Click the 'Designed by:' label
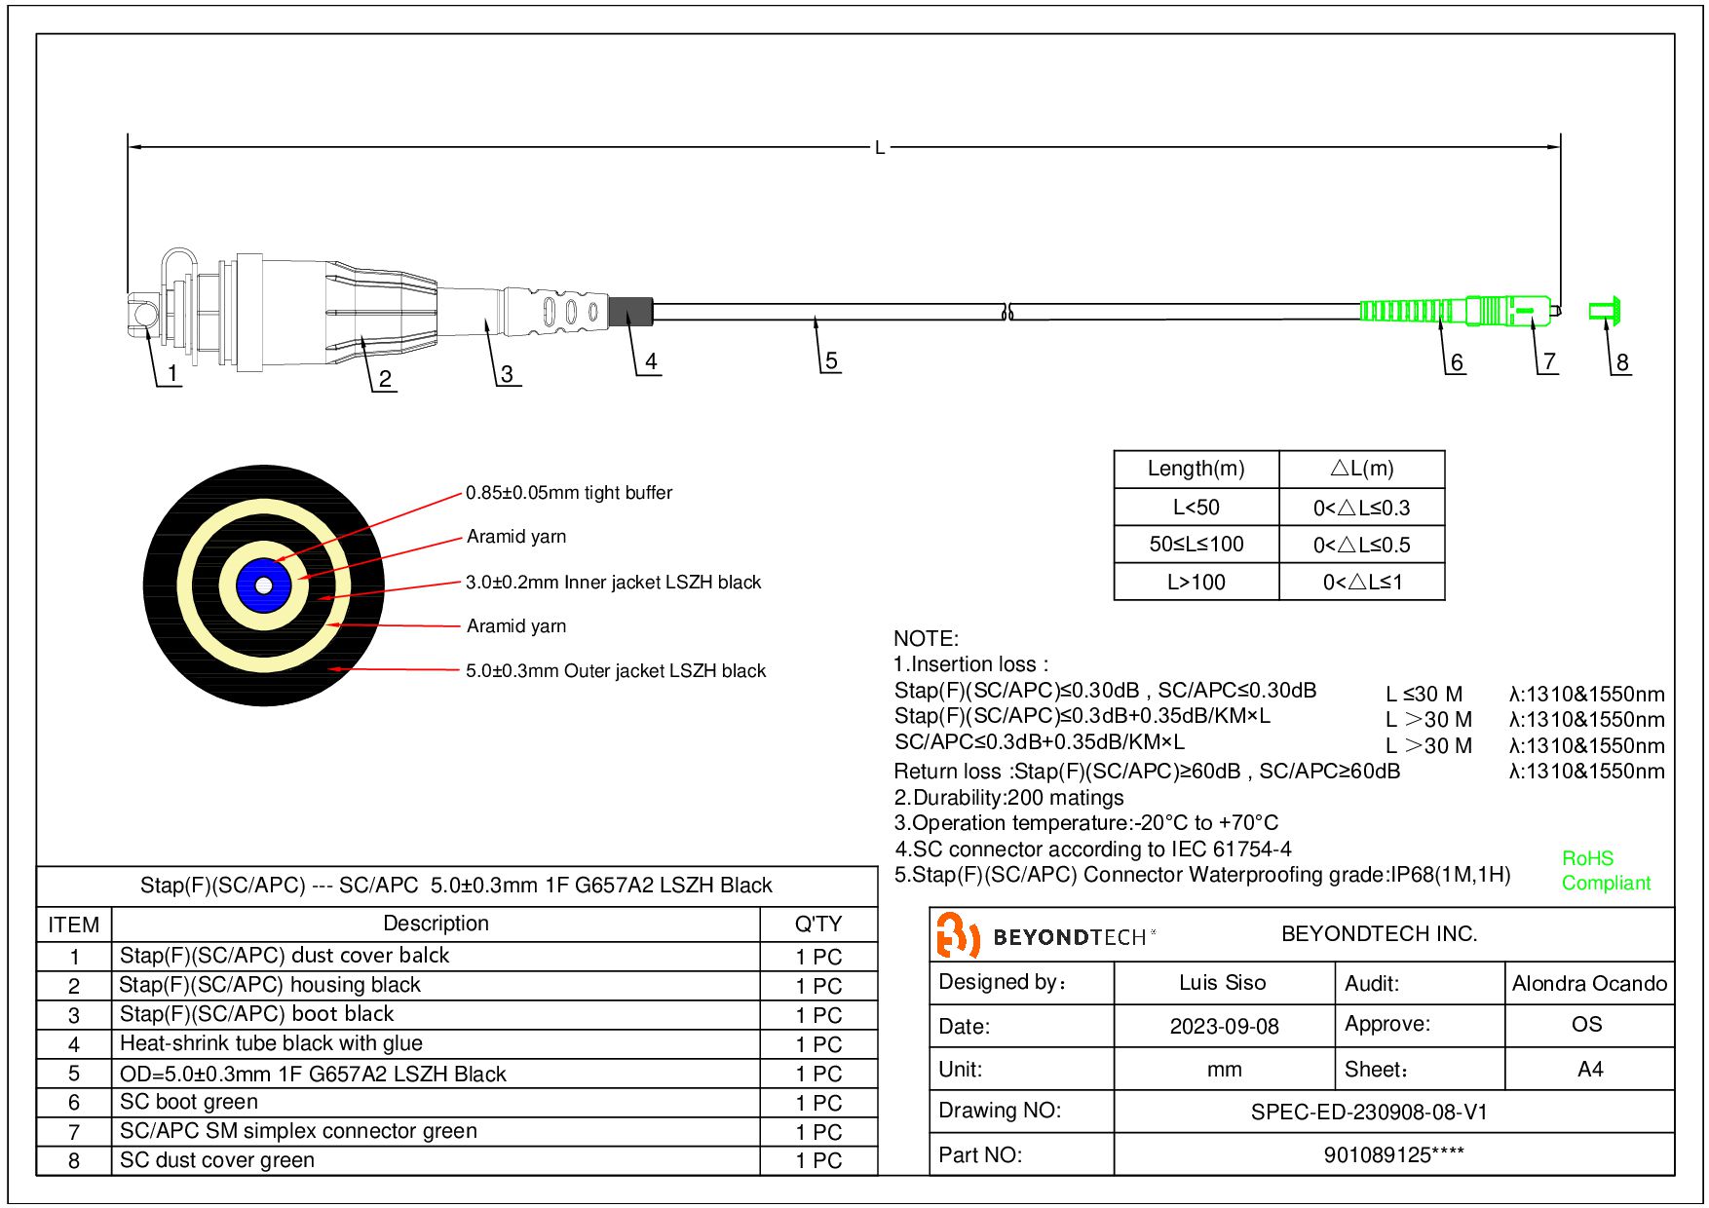 pyautogui.click(x=1003, y=982)
